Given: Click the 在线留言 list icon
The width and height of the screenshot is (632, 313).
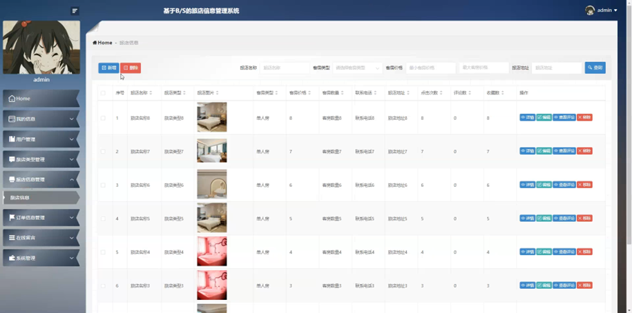Looking at the screenshot, I should 12,238.
